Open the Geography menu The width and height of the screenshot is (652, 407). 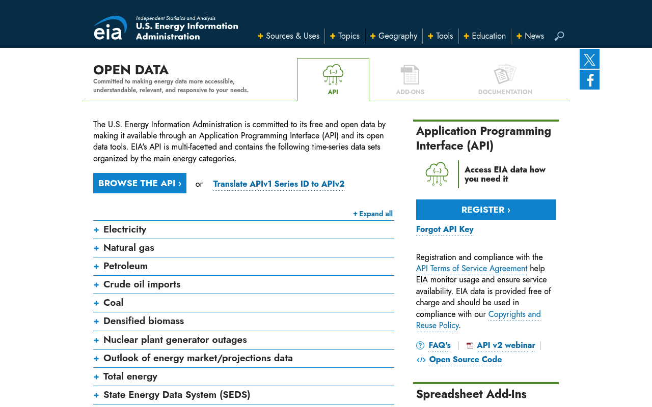(394, 36)
